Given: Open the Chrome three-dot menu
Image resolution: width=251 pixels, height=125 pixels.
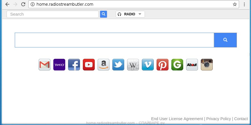Looking at the screenshot, I should [x=244, y=4].
